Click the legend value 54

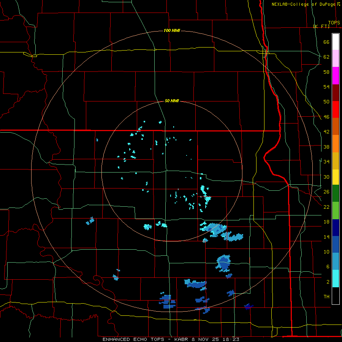[x=326, y=87]
